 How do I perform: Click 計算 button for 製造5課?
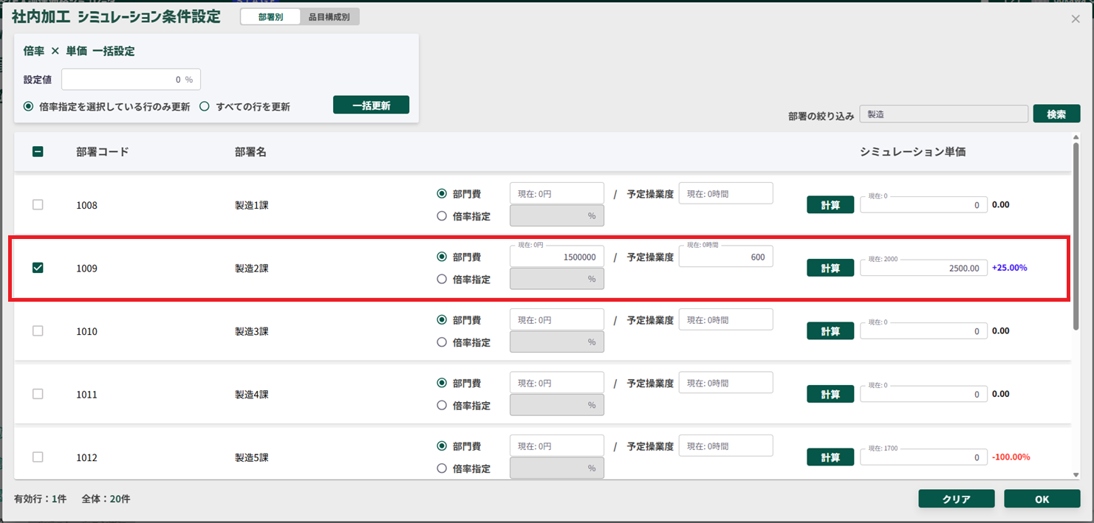click(830, 457)
